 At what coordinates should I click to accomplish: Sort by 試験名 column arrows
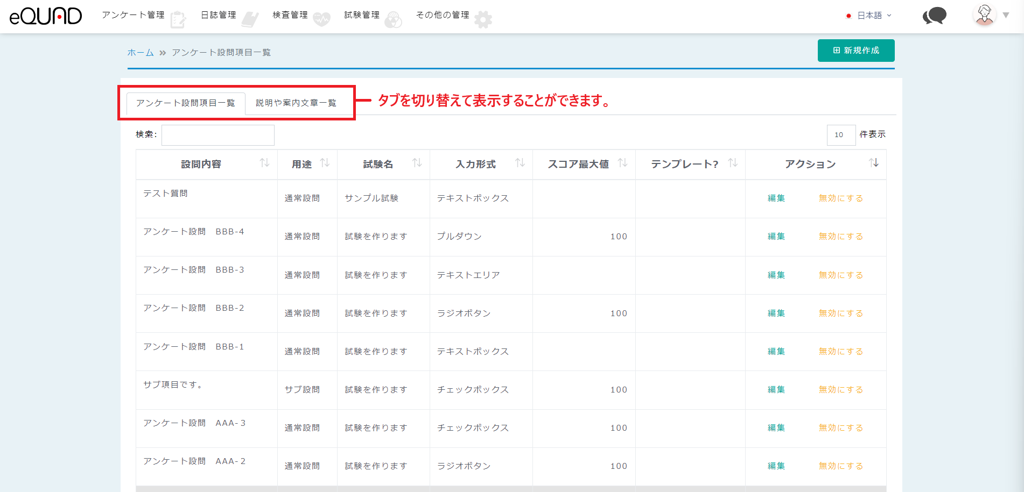point(417,163)
